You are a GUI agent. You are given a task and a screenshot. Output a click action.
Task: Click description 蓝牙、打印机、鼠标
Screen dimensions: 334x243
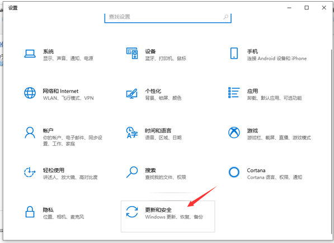166,58
